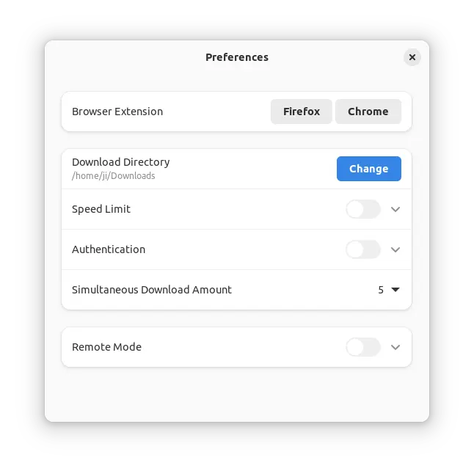Click the Simultaneous Download Amount label

pos(152,290)
